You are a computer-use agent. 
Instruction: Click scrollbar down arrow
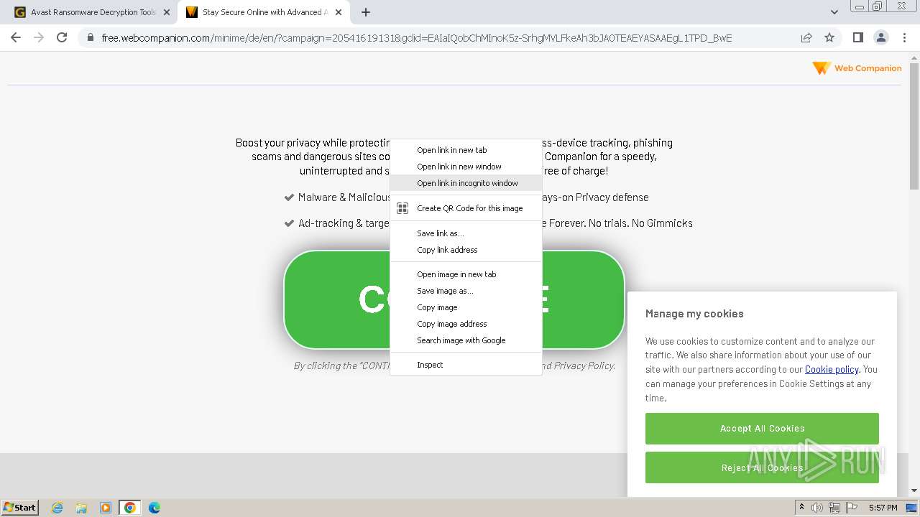914,491
